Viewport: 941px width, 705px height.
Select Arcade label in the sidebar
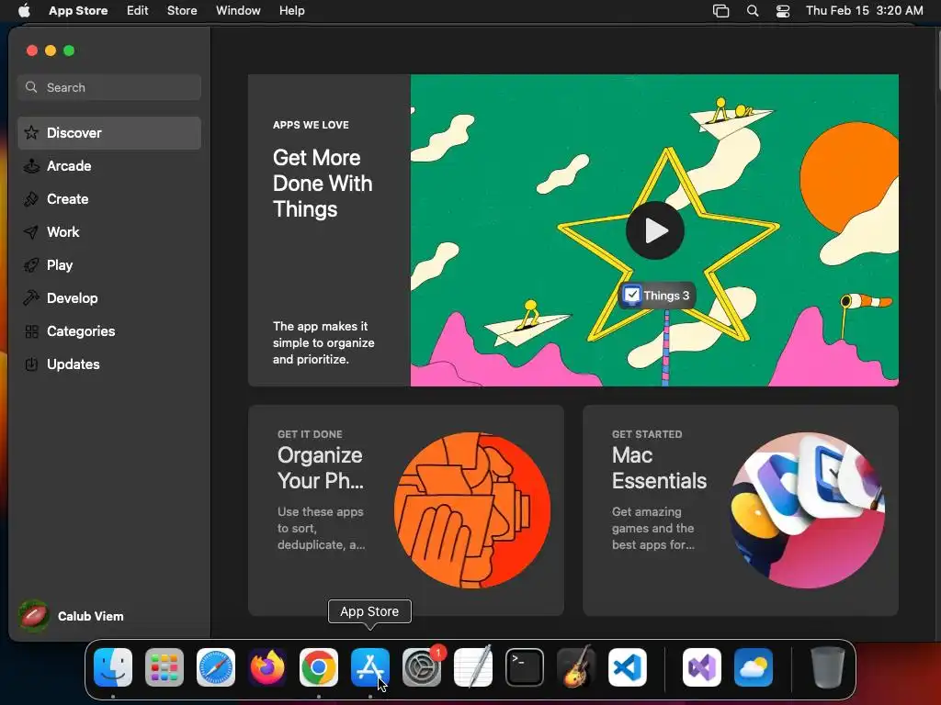pyautogui.click(x=69, y=166)
